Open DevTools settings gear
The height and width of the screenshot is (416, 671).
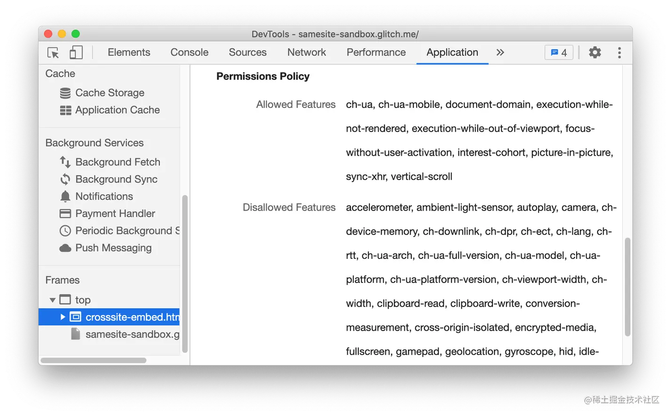[595, 53]
